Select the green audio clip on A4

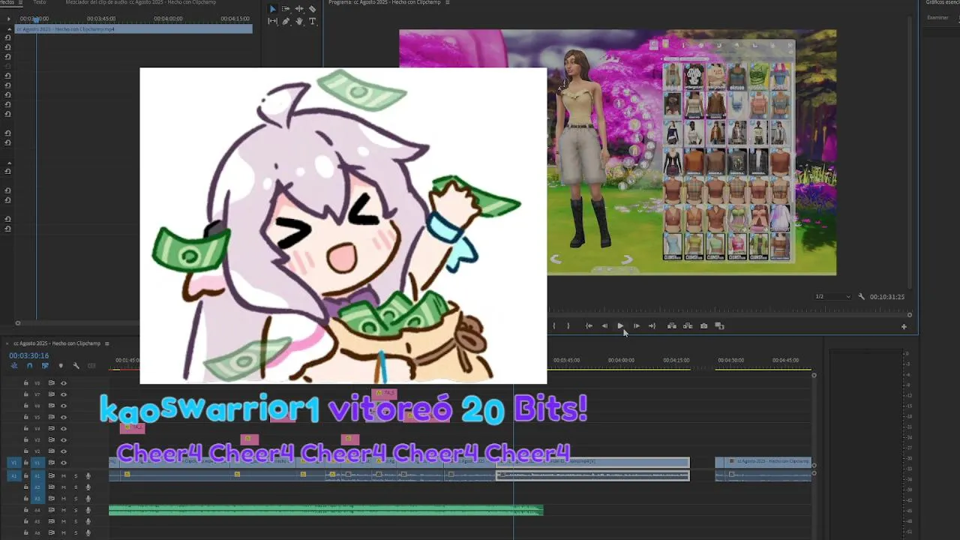[x=325, y=510]
